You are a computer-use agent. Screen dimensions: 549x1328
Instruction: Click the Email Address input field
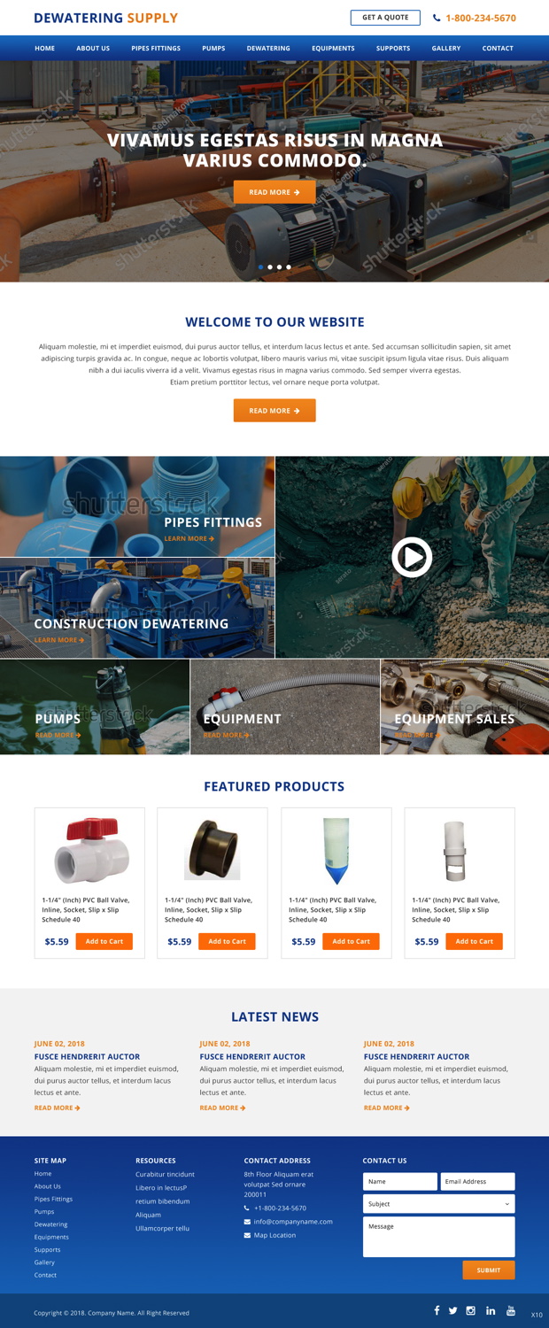tap(478, 1181)
